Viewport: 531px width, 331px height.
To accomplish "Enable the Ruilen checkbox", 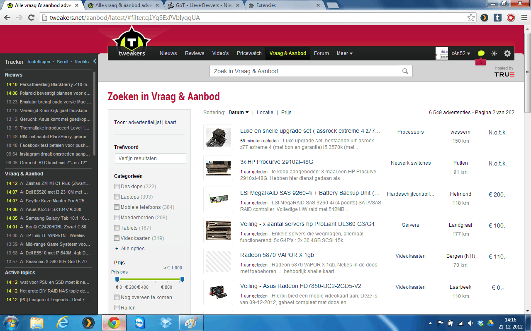I will [x=117, y=308].
